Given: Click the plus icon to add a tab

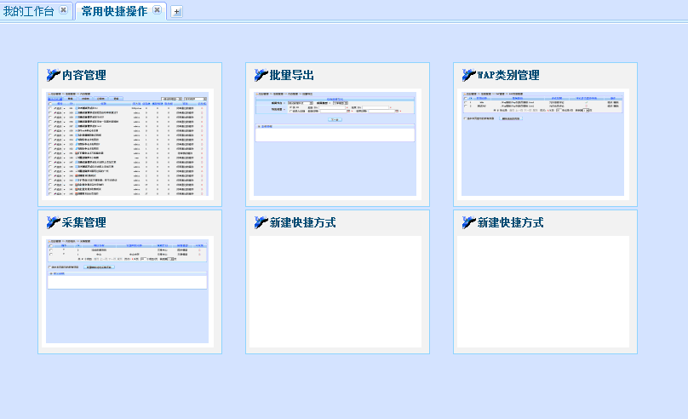Looking at the screenshot, I should coord(176,11).
